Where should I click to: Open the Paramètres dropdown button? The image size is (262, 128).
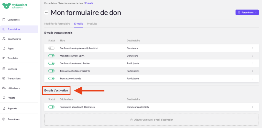click(x=247, y=12)
